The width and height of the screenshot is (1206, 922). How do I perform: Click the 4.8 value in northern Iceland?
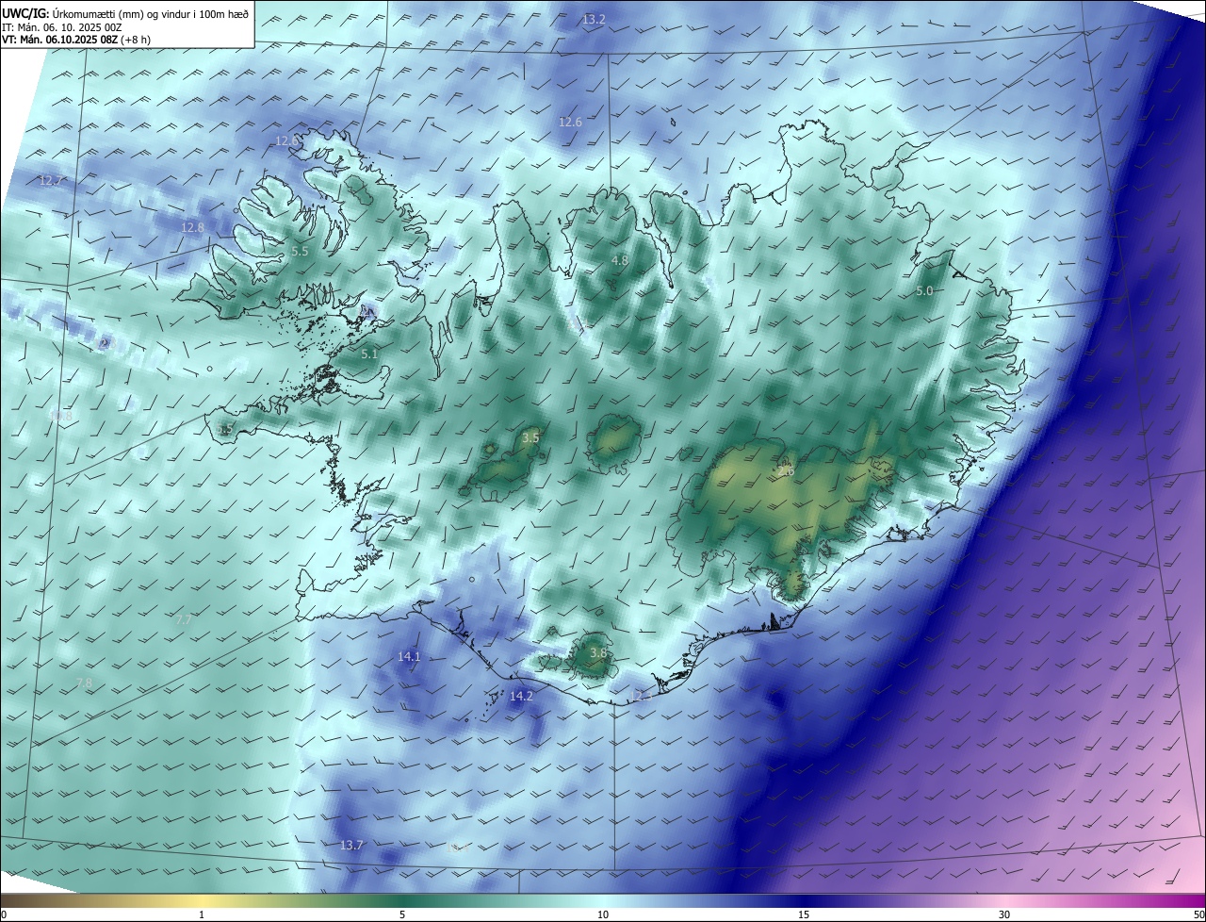coord(620,260)
